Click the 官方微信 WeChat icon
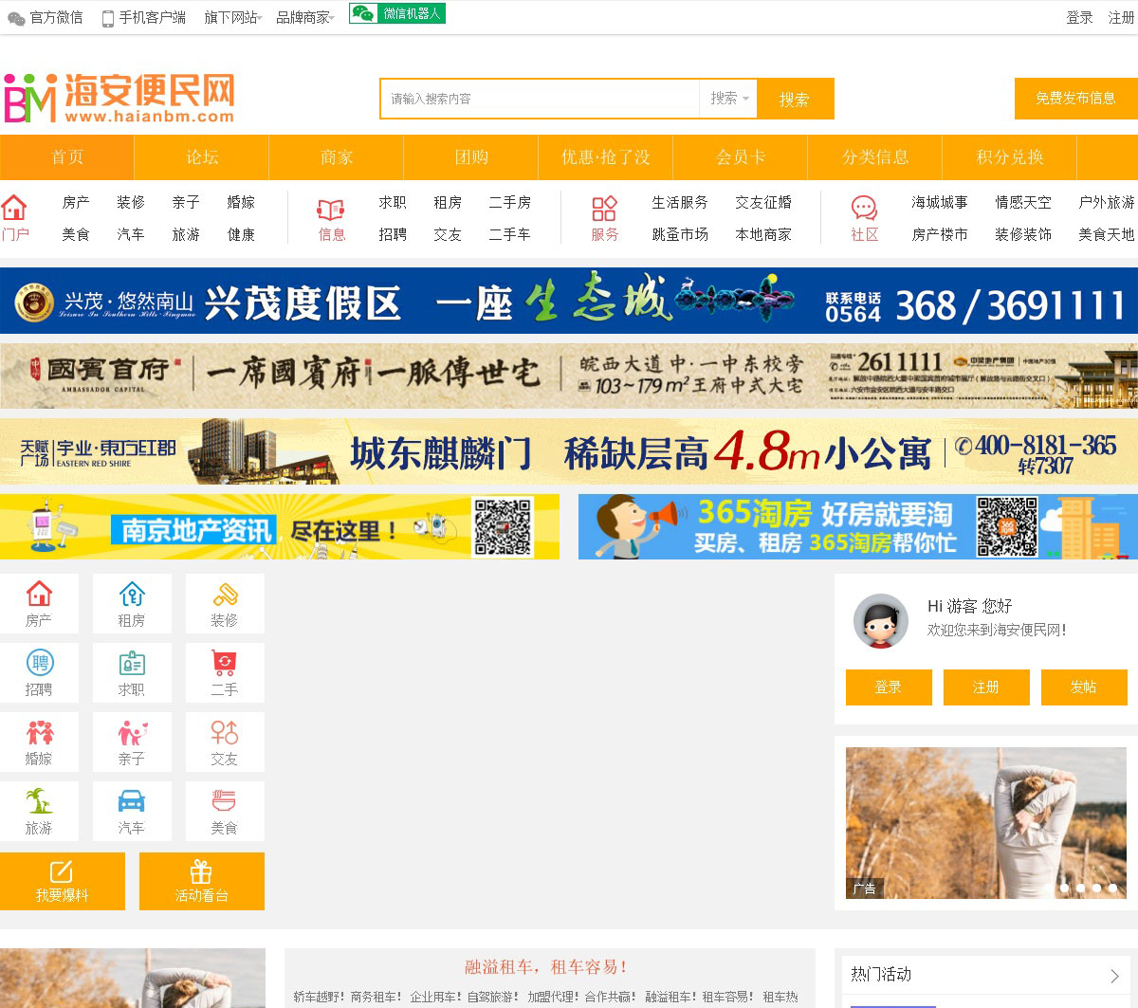 coord(16,18)
